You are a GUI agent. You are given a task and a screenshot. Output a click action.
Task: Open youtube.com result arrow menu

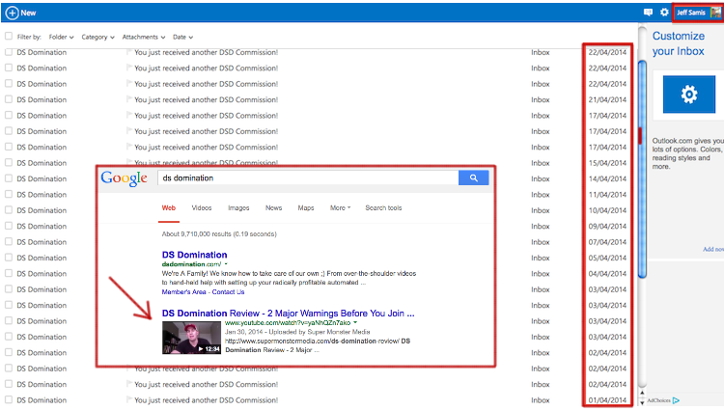[x=355, y=323]
